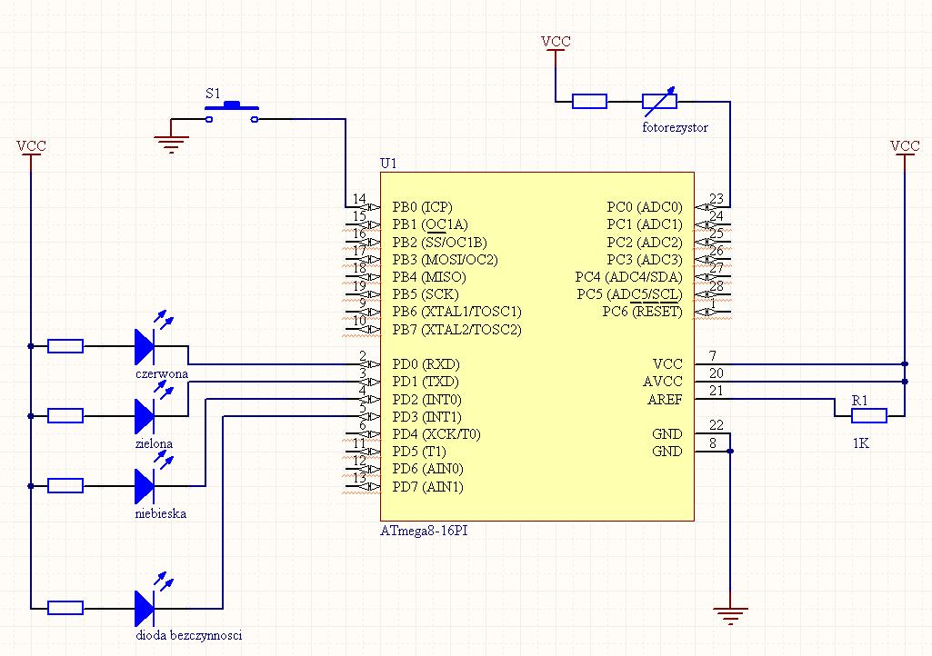This screenshot has width=932, height=656.
Task: Click pin number 20 at AVCC
Action: [717, 373]
